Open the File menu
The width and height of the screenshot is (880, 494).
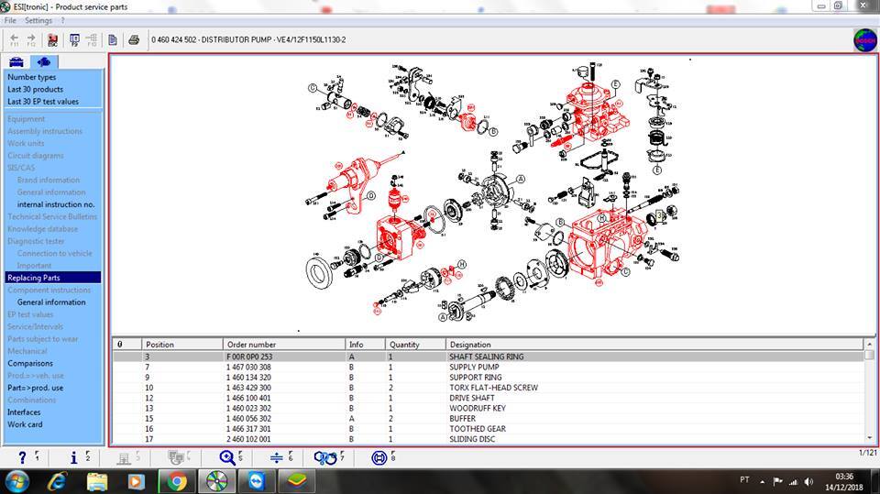tap(10, 20)
